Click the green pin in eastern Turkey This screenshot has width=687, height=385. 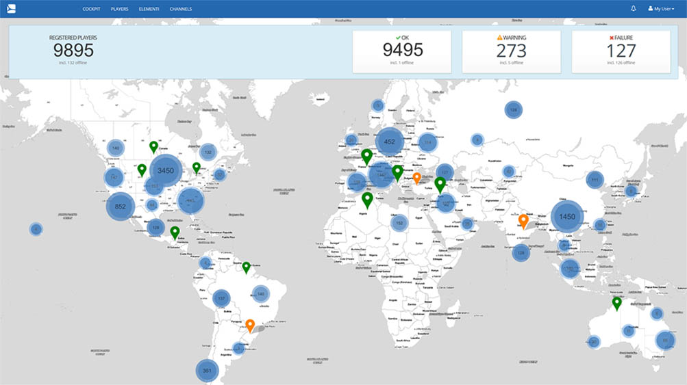click(x=440, y=185)
